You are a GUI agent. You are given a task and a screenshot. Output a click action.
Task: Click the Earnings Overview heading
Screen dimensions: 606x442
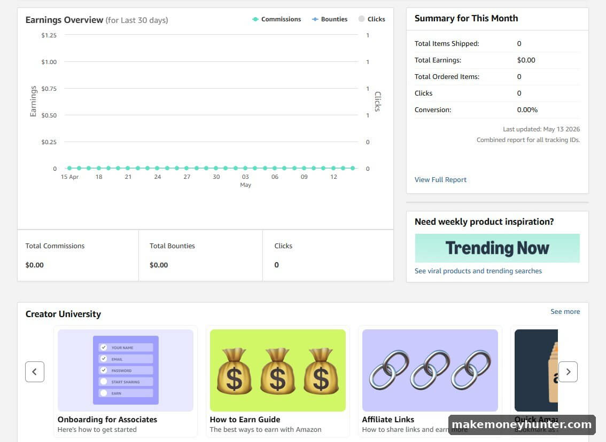tap(64, 20)
